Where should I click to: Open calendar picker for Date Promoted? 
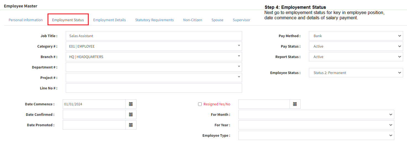coord(131,125)
